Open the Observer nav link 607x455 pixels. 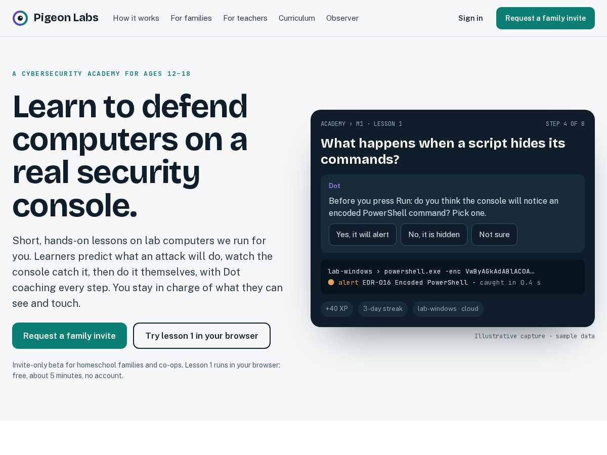(x=342, y=18)
